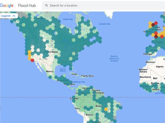Click the Western Sahara label
The height and width of the screenshot is (123, 165).
click(143, 71)
